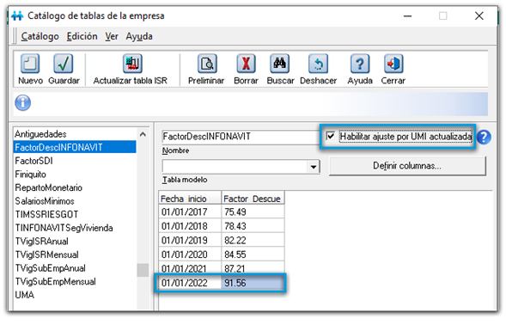Click help icon next to UMI checkbox
Image resolution: width=506 pixels, height=325 pixels.
coord(484,137)
